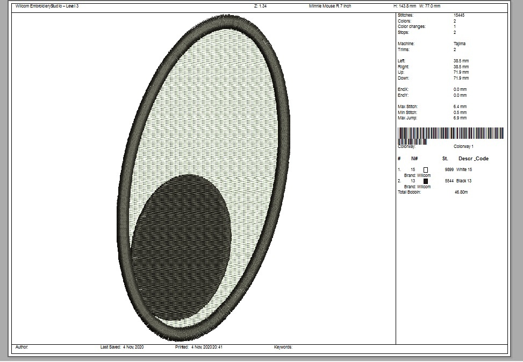Click the 'Min Stitch:' label
This screenshot has width=523, height=362.
click(x=407, y=112)
